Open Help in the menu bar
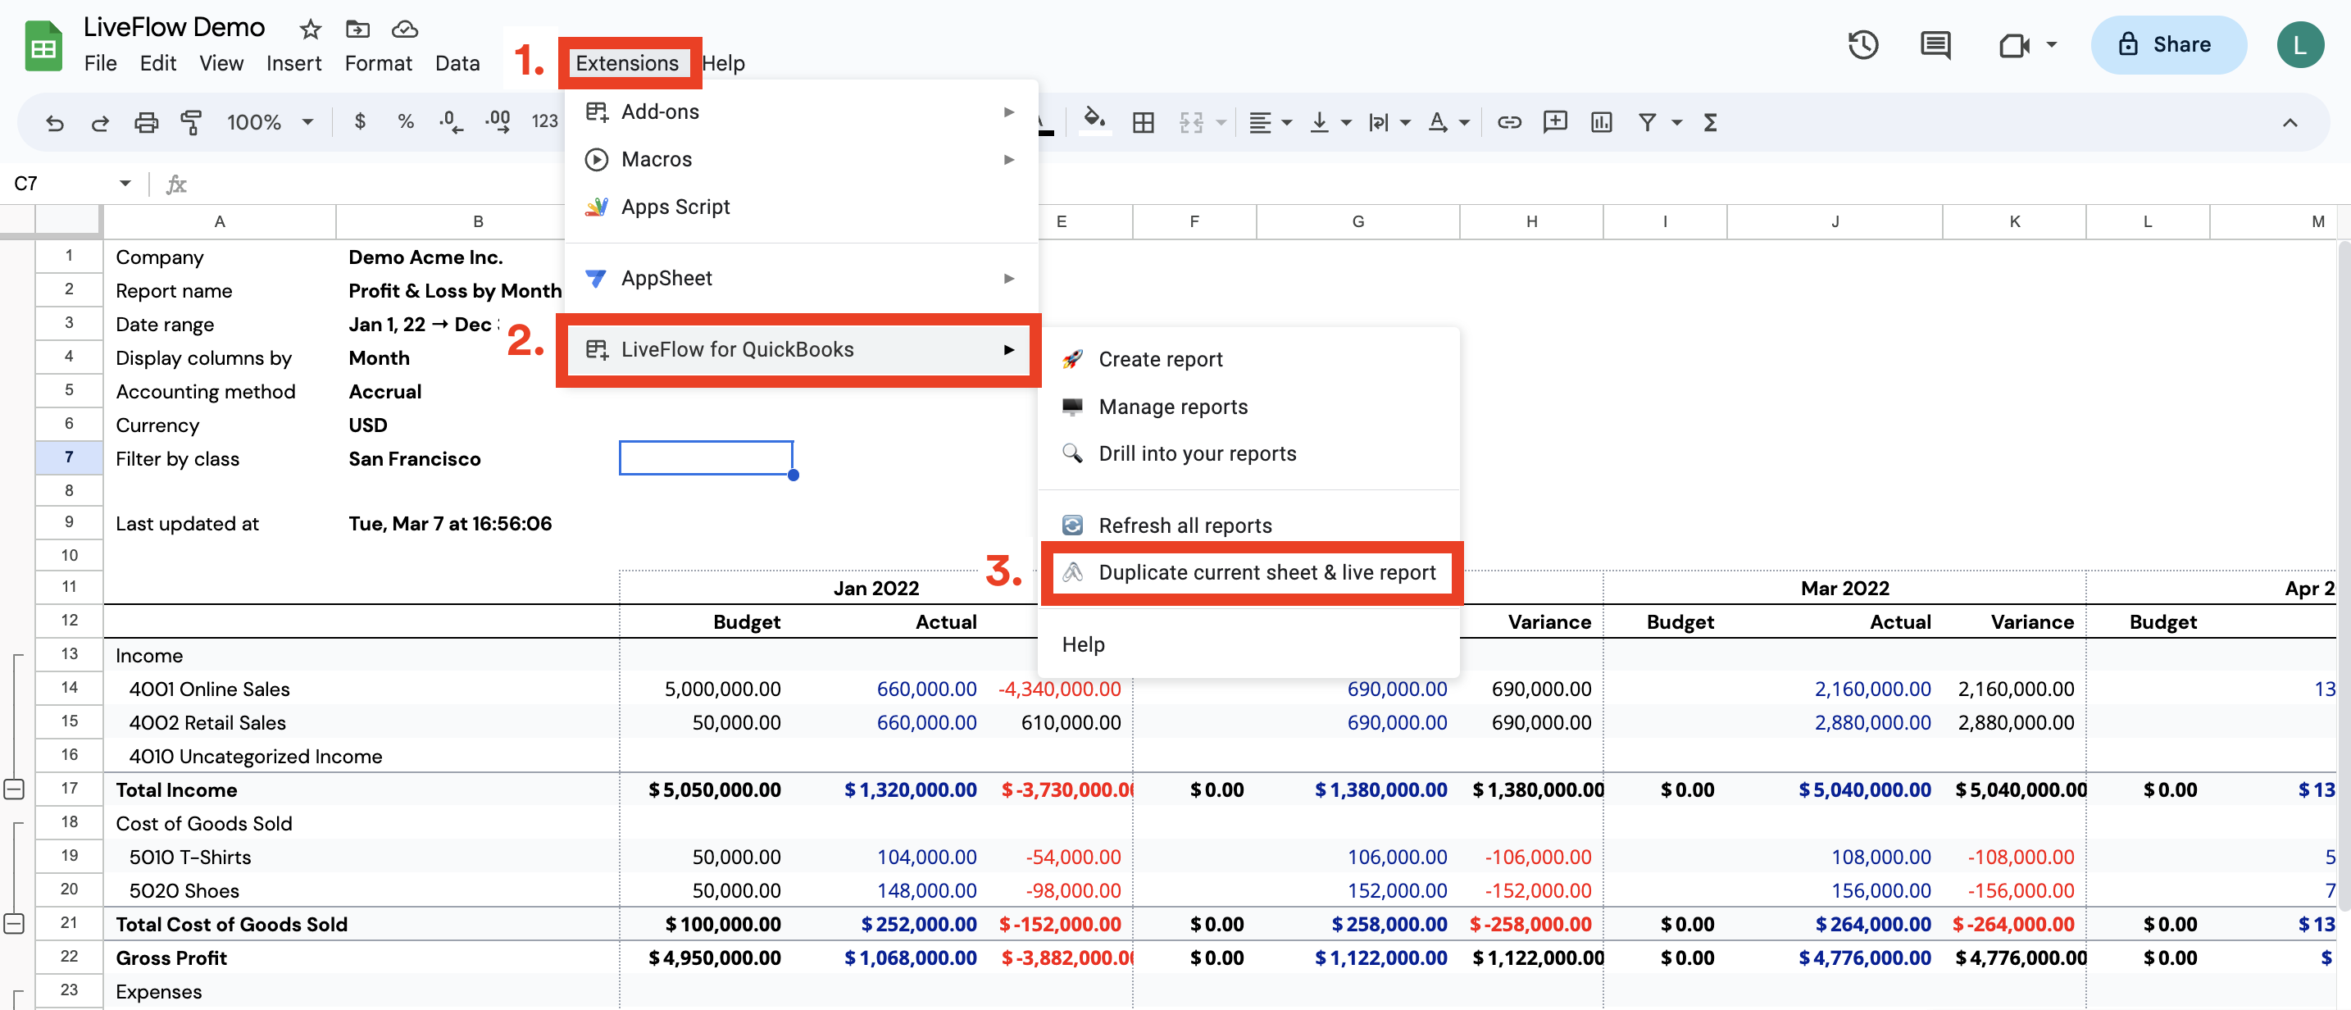 [x=724, y=63]
